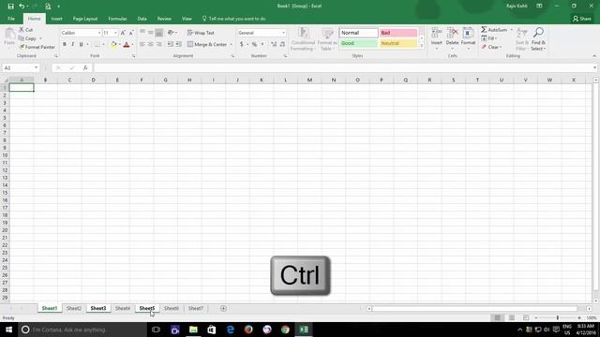Switch to the Formulas tab
This screenshot has height=337, width=600.
click(x=117, y=19)
